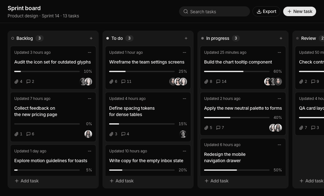Click comments icon on Collect feedback card
The height and width of the screenshot is (196, 324).
click(28, 134)
